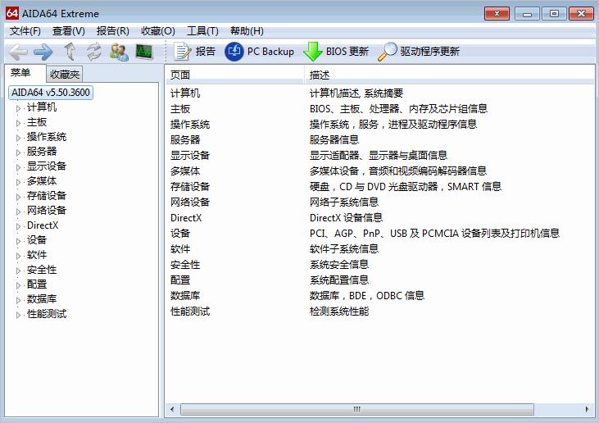Click the Forward arrow toolbar icon
The height and width of the screenshot is (423, 599).
click(x=43, y=52)
